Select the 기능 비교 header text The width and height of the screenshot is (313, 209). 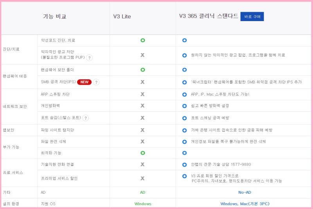click(54, 16)
